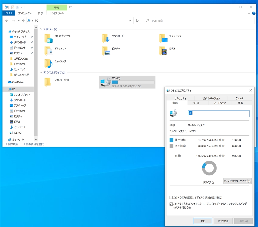Click the new folder quick access icon
258x227 pixels.
[x=17, y=7]
